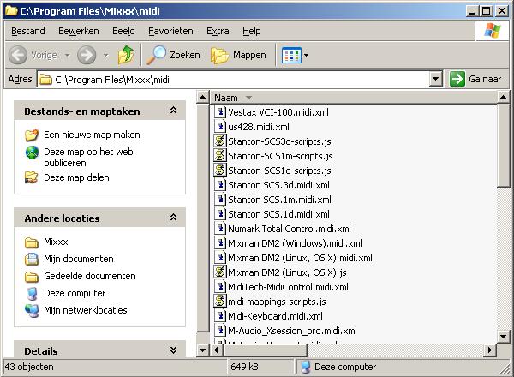Click Deze map op het web publiceren
The height and width of the screenshot is (377, 514).
pos(88,158)
